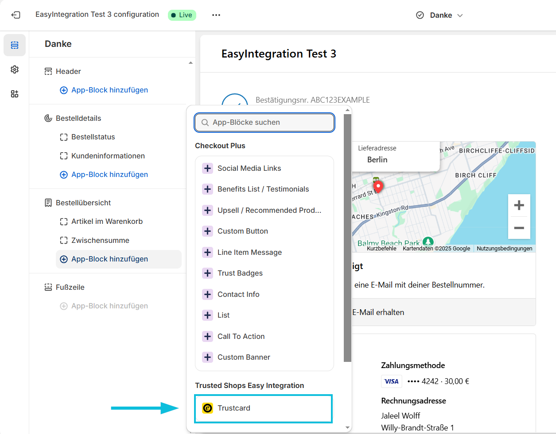556x434 pixels.
Task: Choose Social Media Links app block
Action: coord(264,168)
